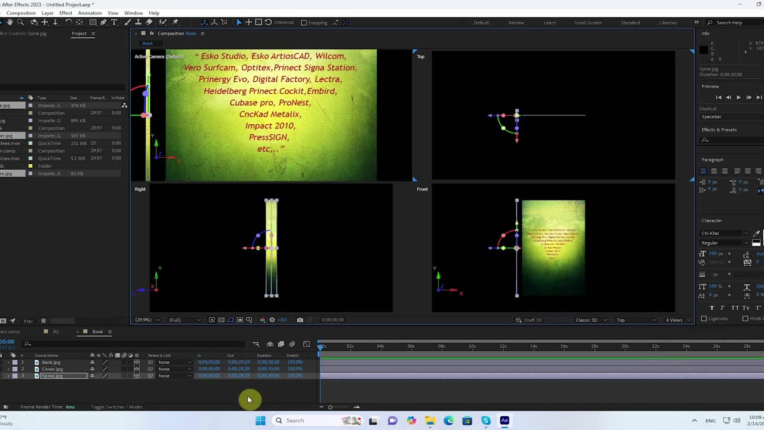Select the Rotation tool in toolbar
The width and height of the screenshot is (764, 430).
tap(69, 22)
